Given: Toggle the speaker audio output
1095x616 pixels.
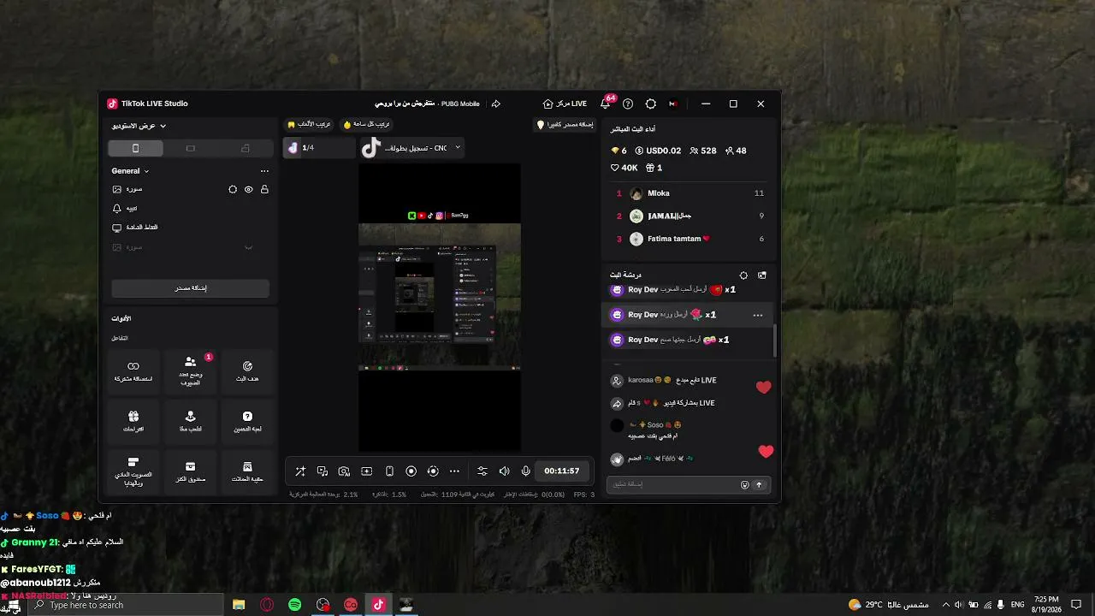Looking at the screenshot, I should pos(504,471).
